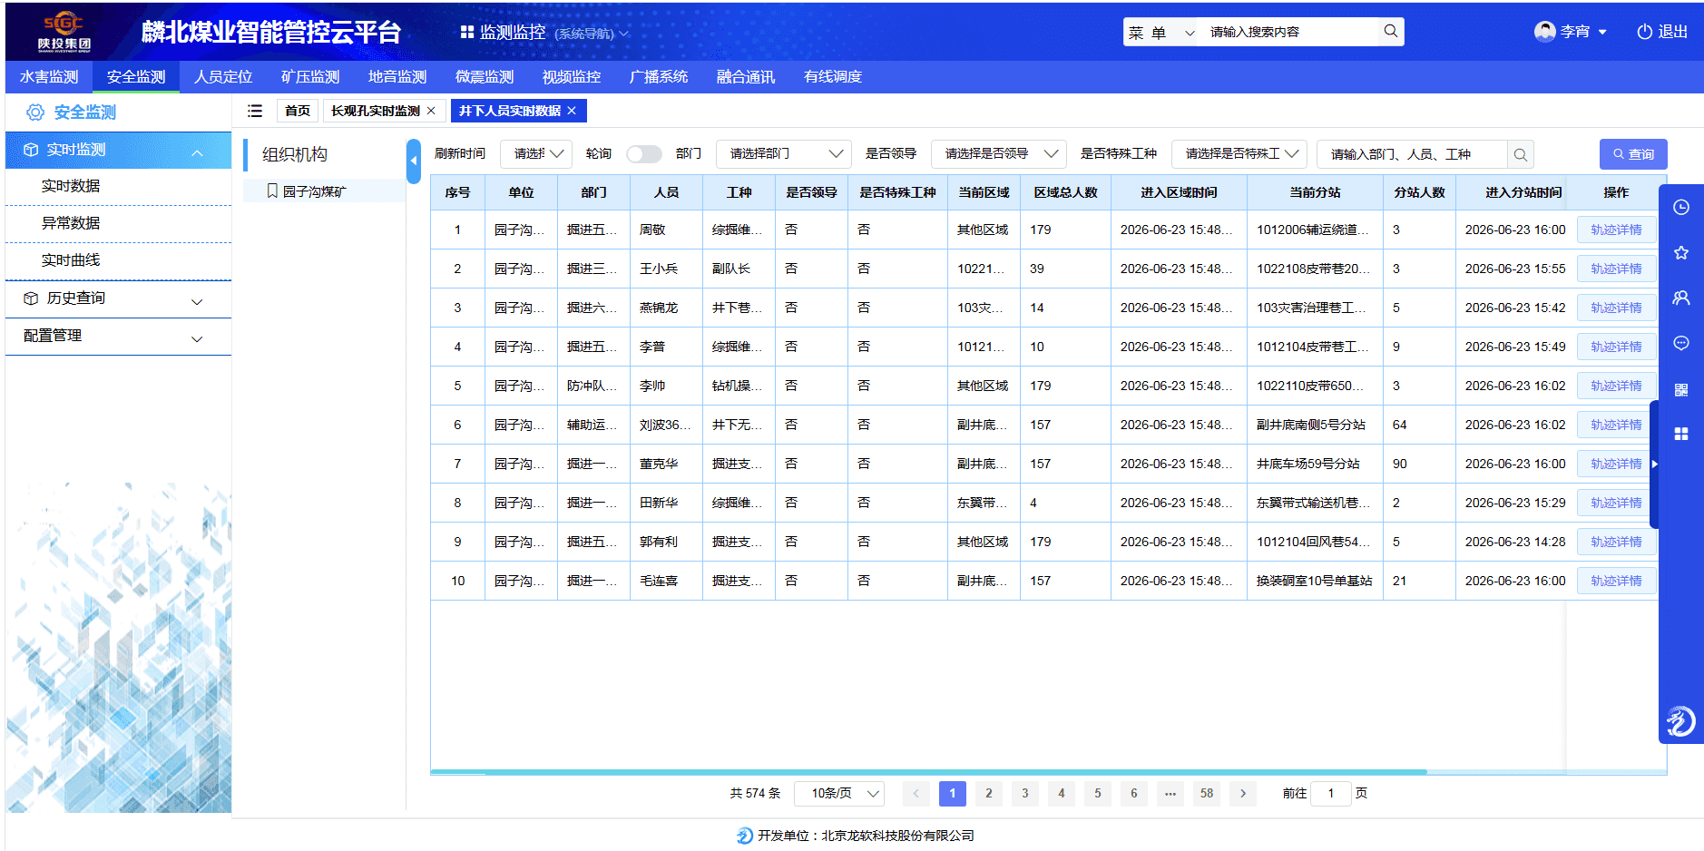Click the 安全监测 gear icon heading

pos(35,112)
